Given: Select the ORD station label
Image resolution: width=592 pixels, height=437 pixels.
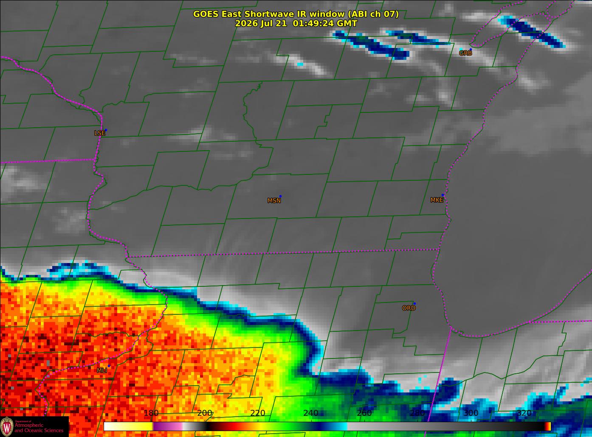Looking at the screenshot, I should click(x=409, y=308).
